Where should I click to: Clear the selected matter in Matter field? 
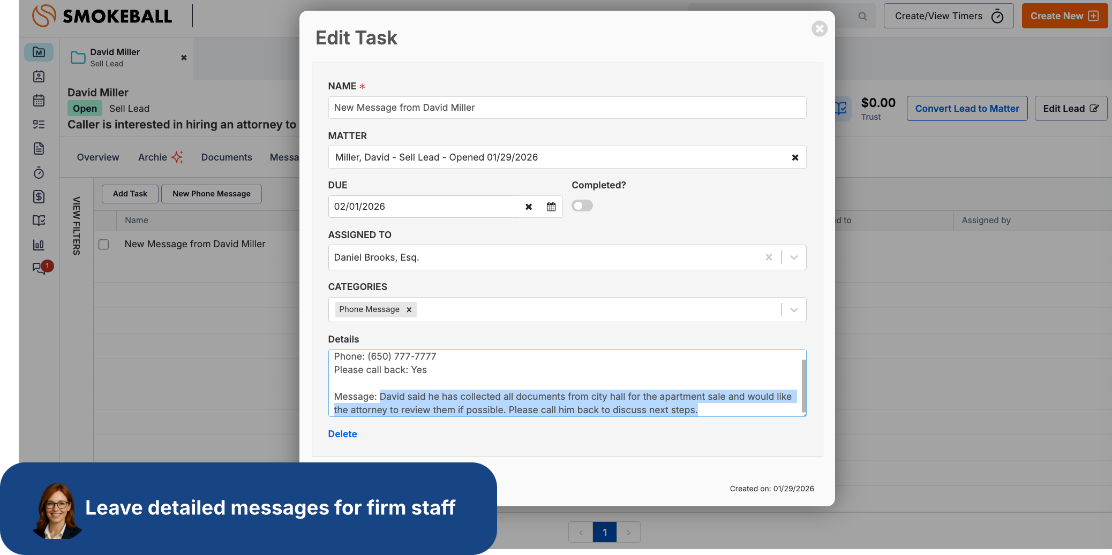pyautogui.click(x=795, y=157)
